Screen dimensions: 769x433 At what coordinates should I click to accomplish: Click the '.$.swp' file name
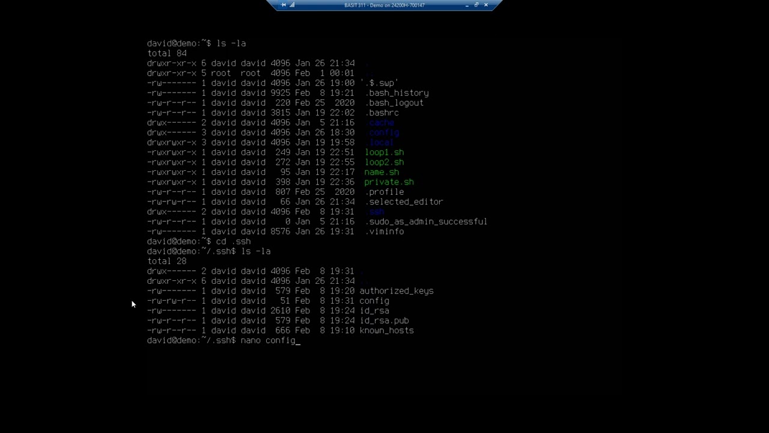point(379,83)
